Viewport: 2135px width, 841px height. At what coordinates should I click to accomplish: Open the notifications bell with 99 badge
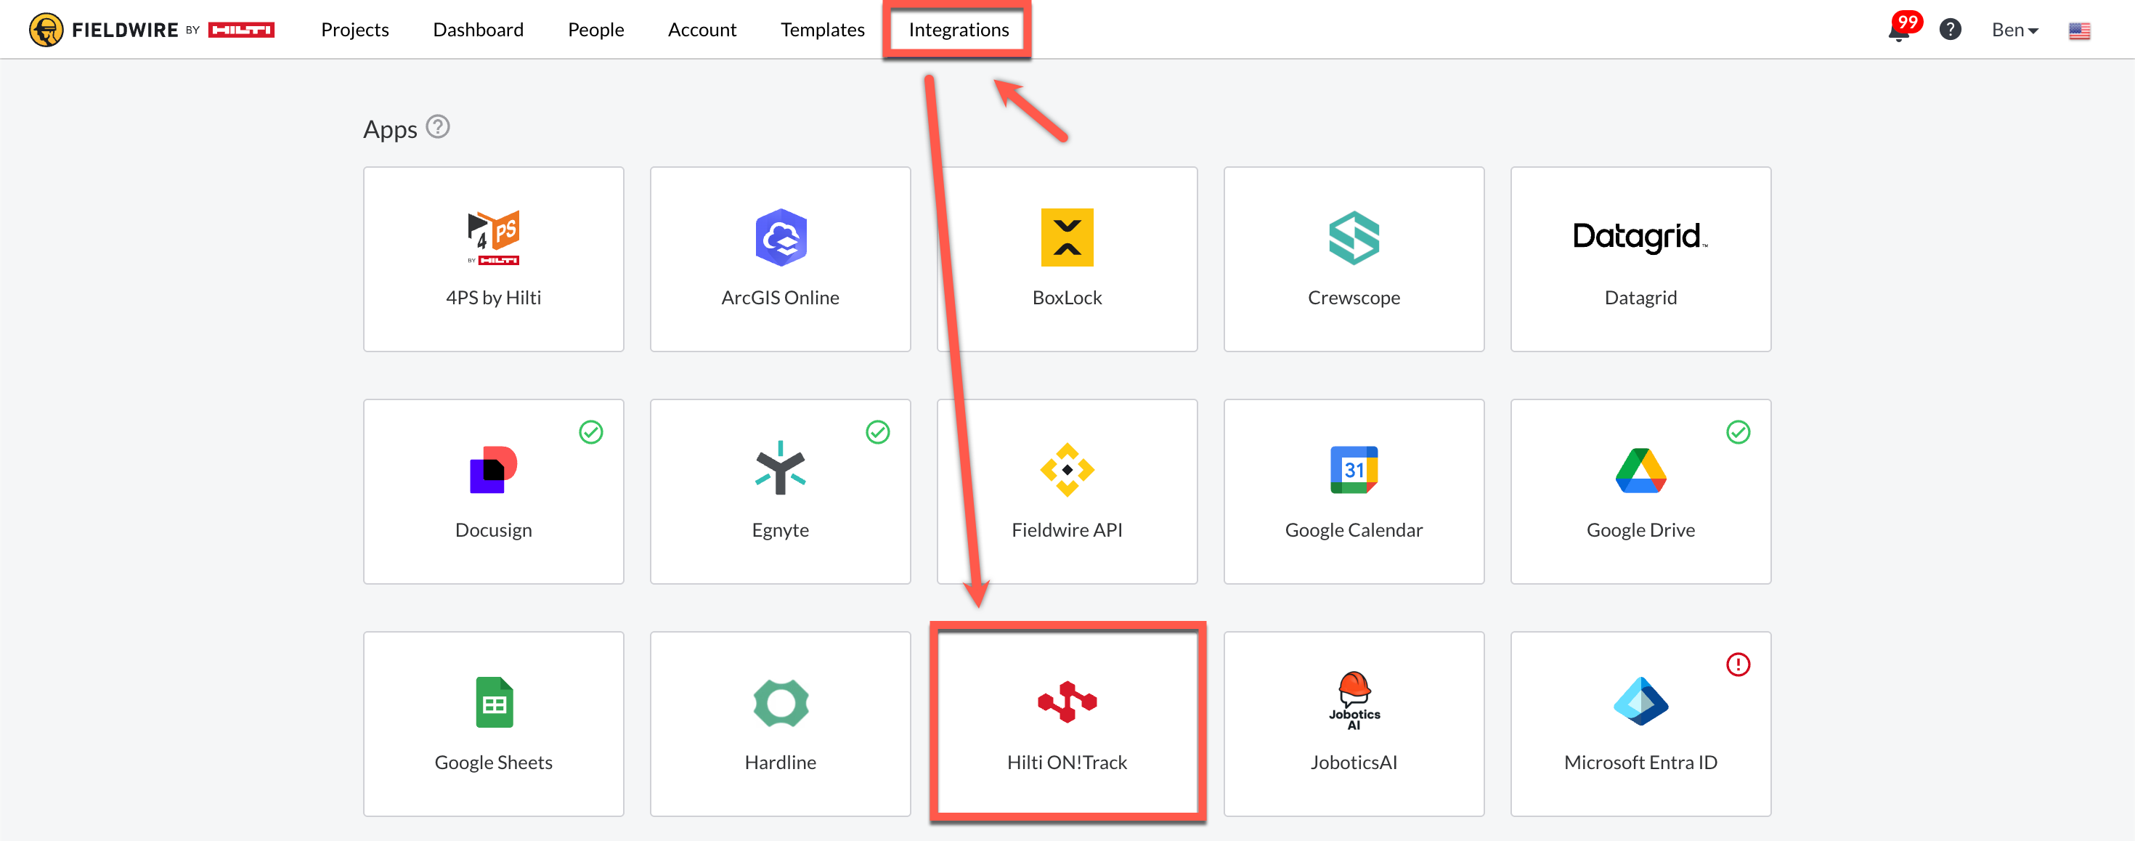[x=1899, y=31]
